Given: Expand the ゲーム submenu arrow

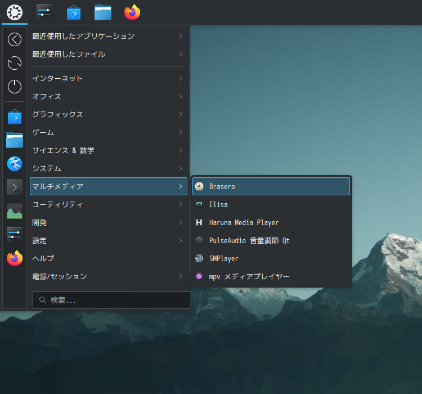Looking at the screenshot, I should click(x=181, y=132).
